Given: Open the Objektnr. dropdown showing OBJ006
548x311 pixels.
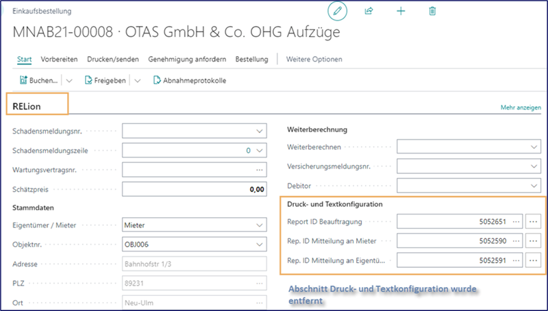Looking at the screenshot, I should (260, 245).
